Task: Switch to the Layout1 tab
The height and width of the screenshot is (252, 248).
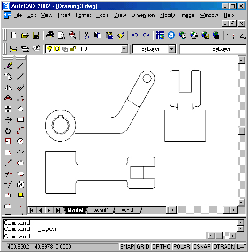Action: (x=100, y=210)
